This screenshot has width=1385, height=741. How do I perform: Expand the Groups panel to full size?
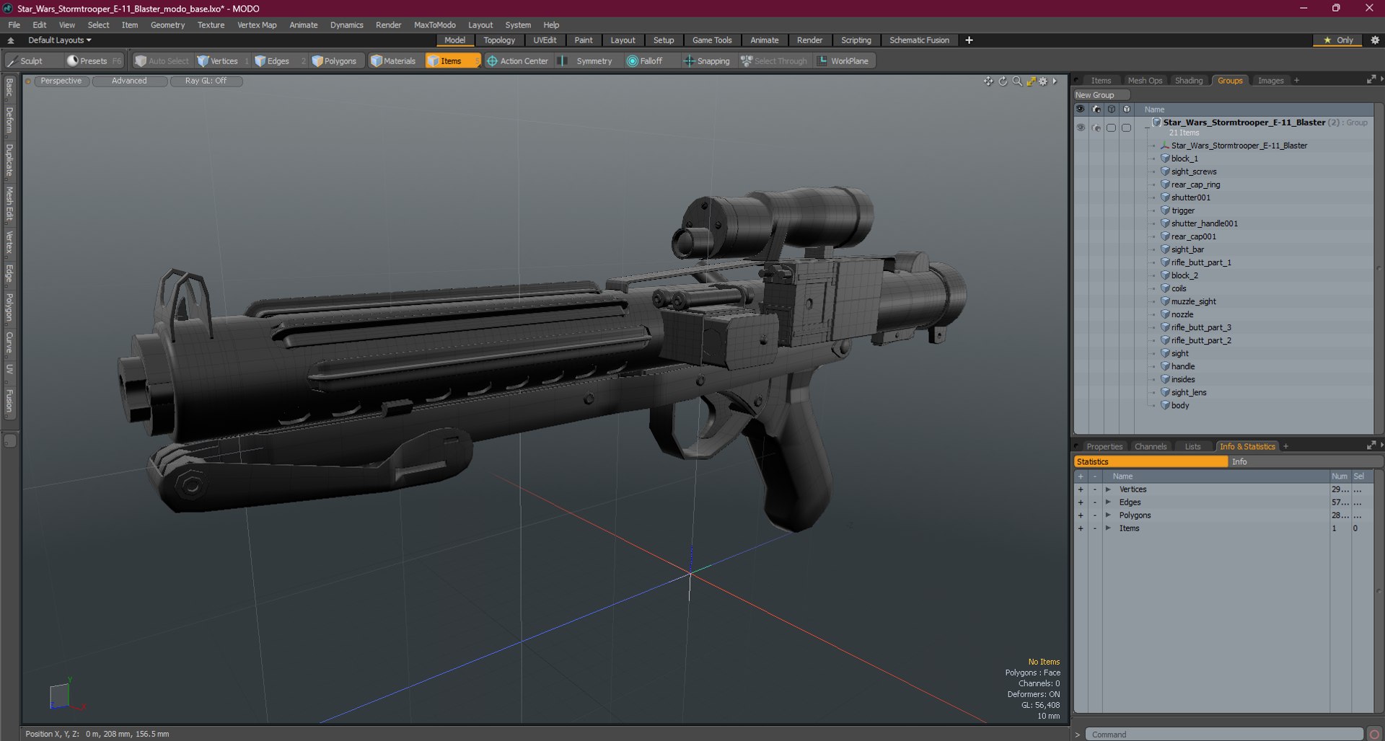[x=1371, y=80]
